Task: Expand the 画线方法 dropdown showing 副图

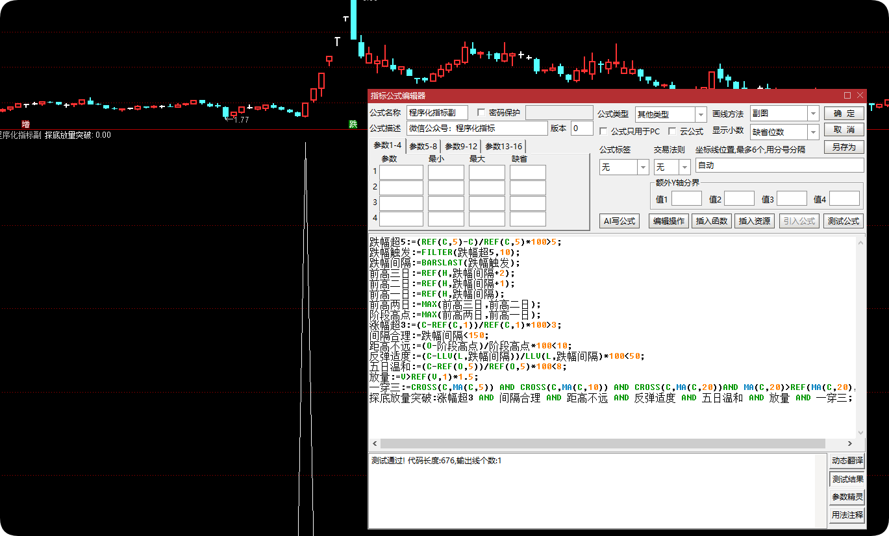Action: [784, 114]
